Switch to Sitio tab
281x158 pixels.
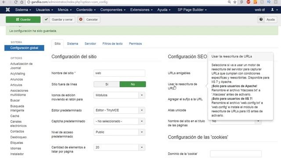click(58, 44)
